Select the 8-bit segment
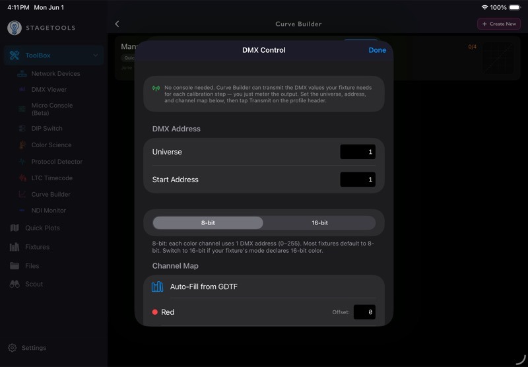The height and width of the screenshot is (367, 528). (208, 223)
